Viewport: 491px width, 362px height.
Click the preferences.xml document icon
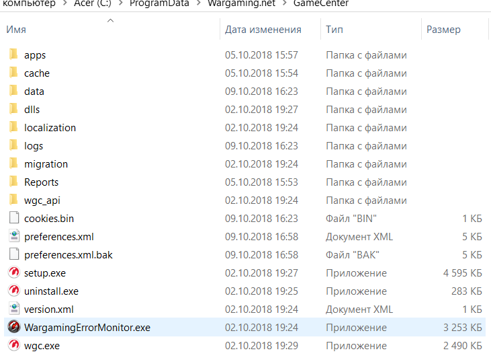pos(13,237)
